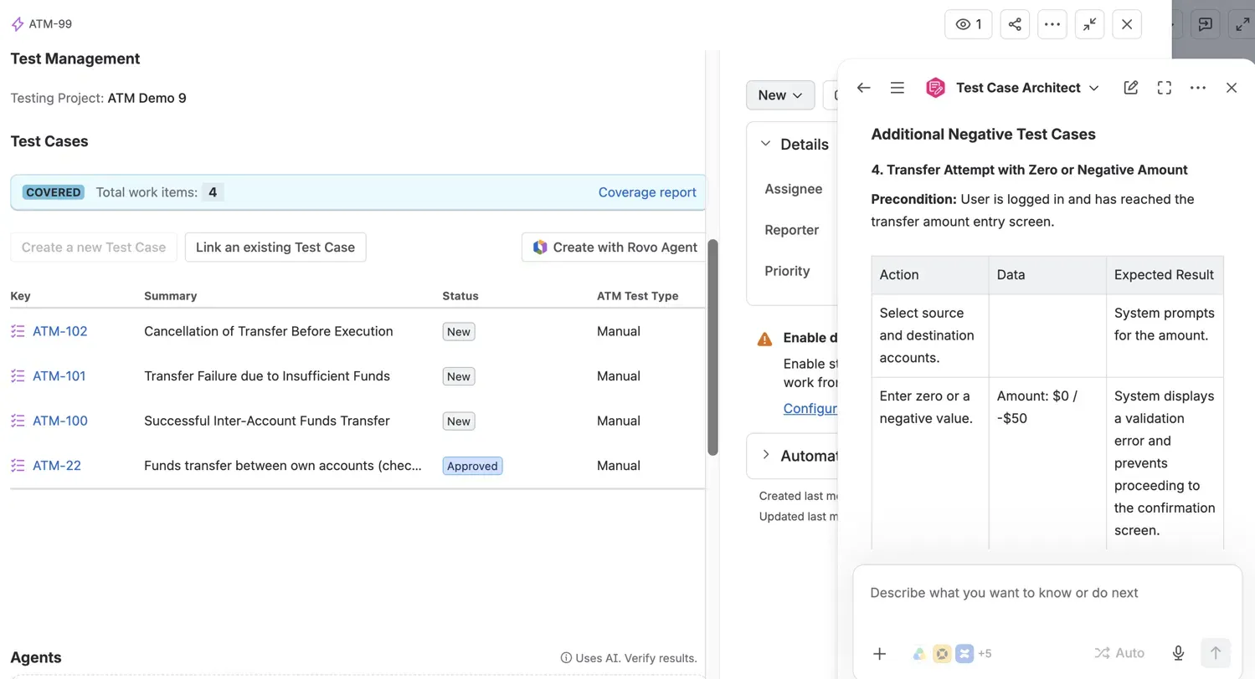This screenshot has height=679, width=1255.
Task: Click the ATM Test Type column header
Action: click(638, 296)
